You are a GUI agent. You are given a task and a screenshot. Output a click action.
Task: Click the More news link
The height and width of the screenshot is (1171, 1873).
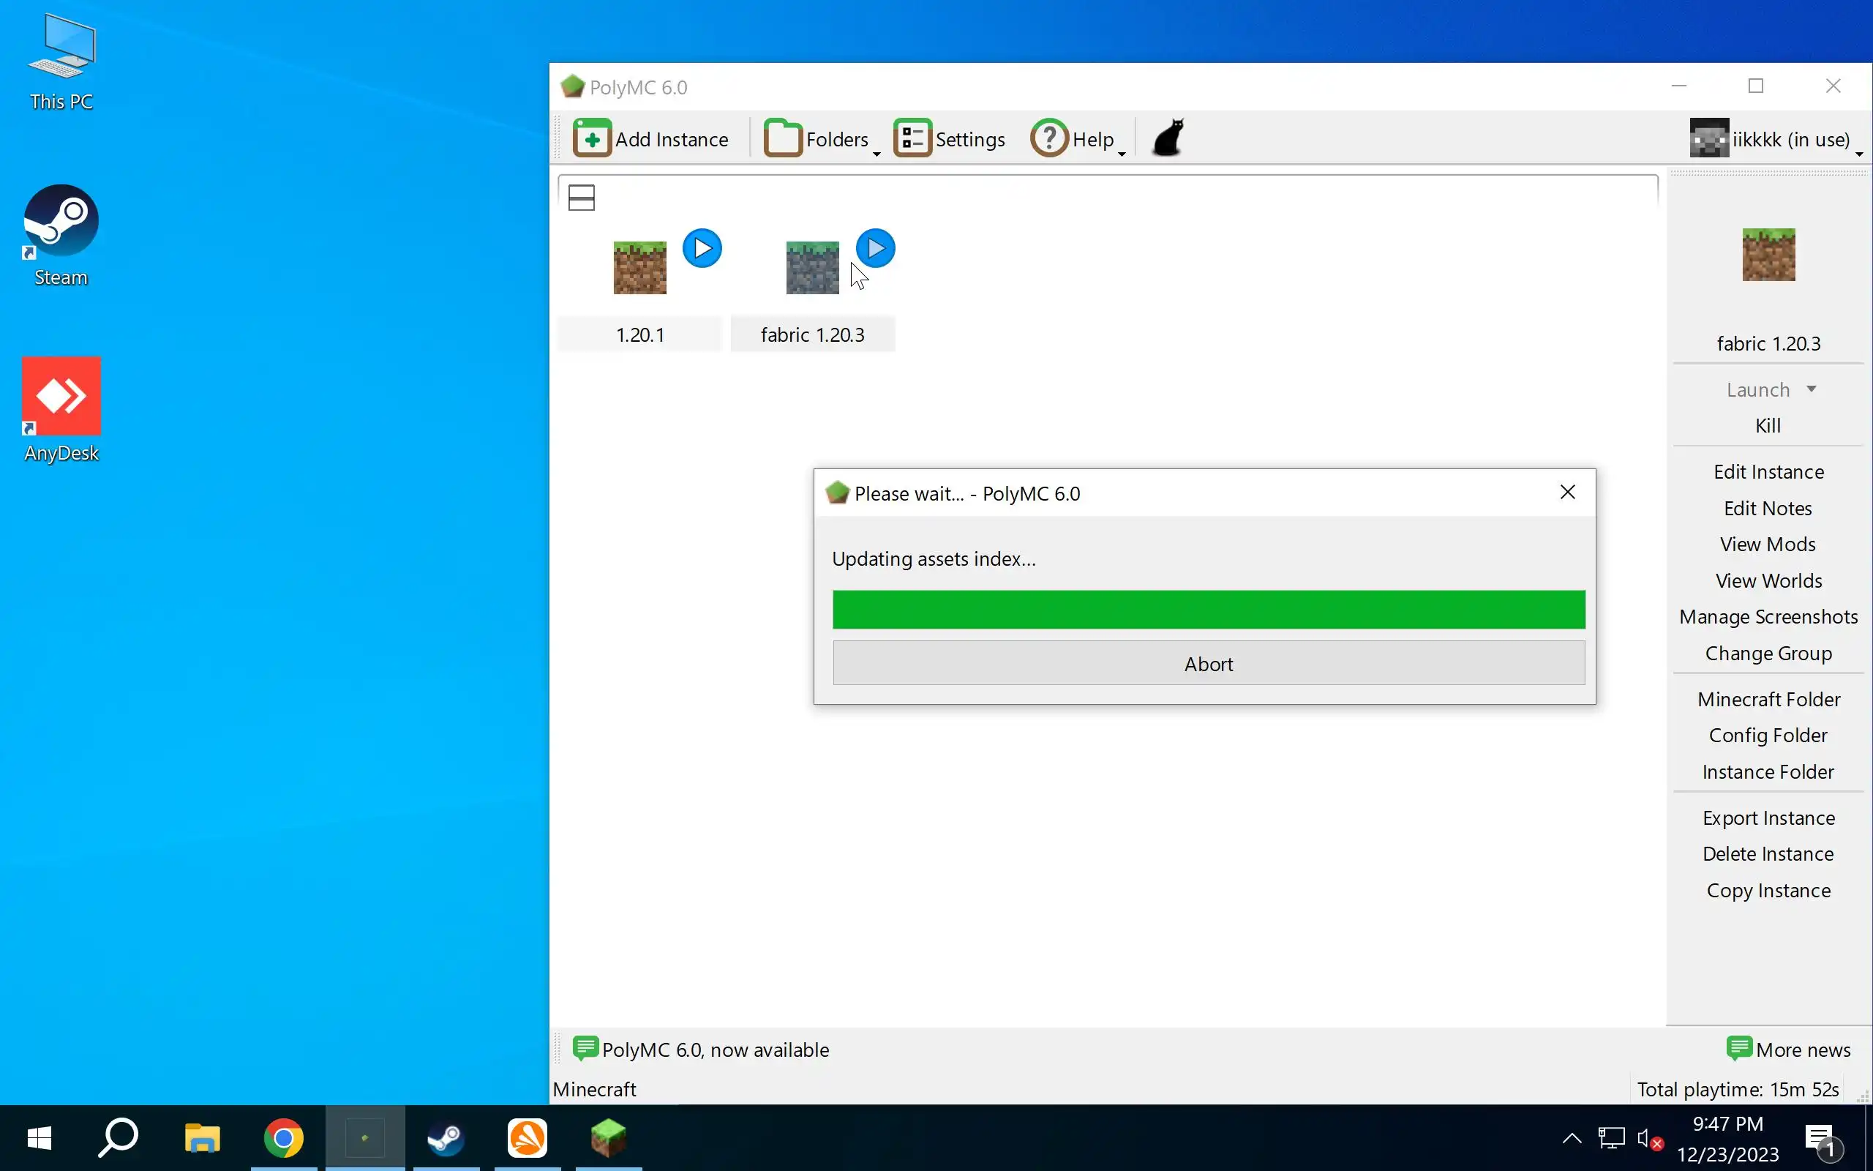pos(1802,1050)
